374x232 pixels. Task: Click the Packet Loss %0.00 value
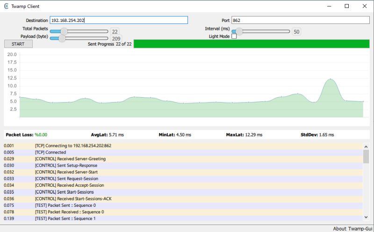click(41, 135)
